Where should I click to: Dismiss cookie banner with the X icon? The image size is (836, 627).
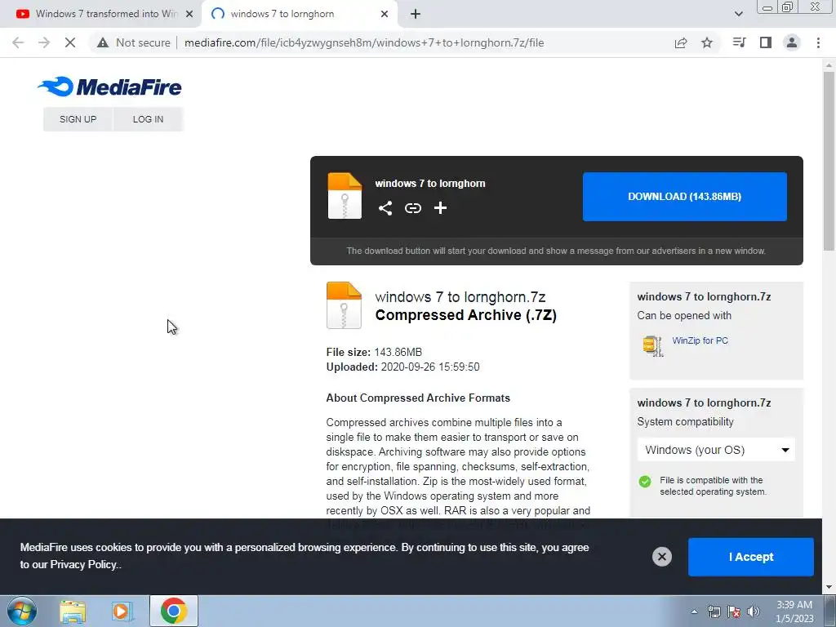[661, 557]
